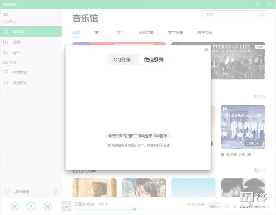Screen dimensions: 276x215
Task: Click the playback progress slider handle
Action: point(134,209)
